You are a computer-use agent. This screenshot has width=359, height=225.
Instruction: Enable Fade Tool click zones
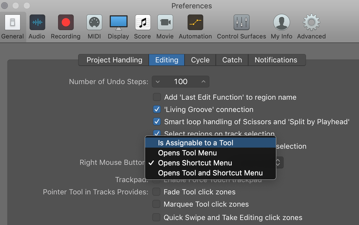click(x=156, y=192)
